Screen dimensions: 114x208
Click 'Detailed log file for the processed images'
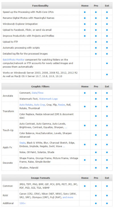click(x=25, y=54)
